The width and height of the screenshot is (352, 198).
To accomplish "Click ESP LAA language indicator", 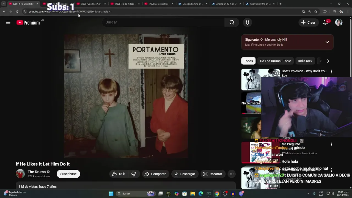I will point(321,194).
